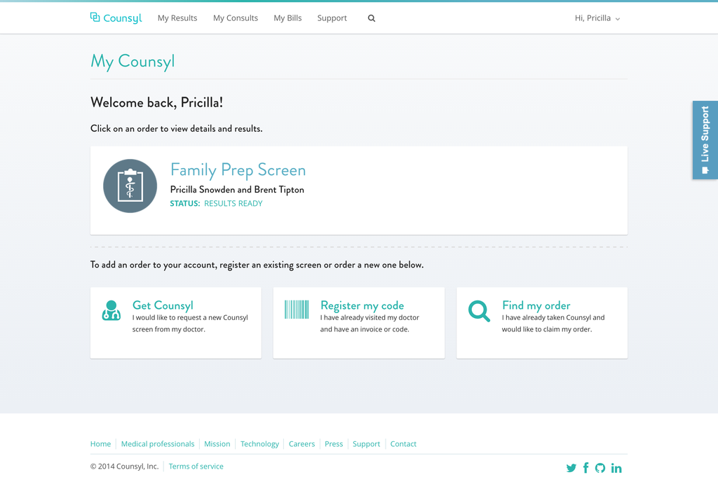718x484 pixels.
Task: Open the Live Support side tab
Action: [x=705, y=140]
